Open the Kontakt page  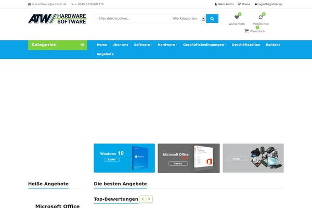273,45
